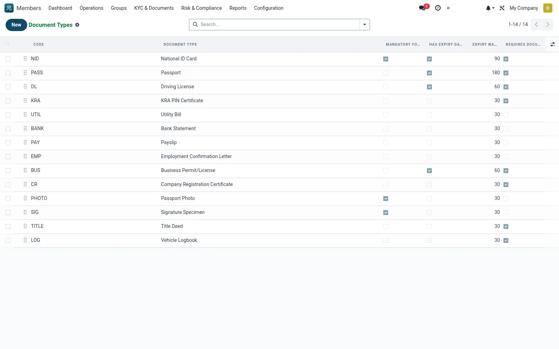Viewport: 559px width, 349px height.
Task: Grab the drag handle for EMP row
Action: (25, 156)
